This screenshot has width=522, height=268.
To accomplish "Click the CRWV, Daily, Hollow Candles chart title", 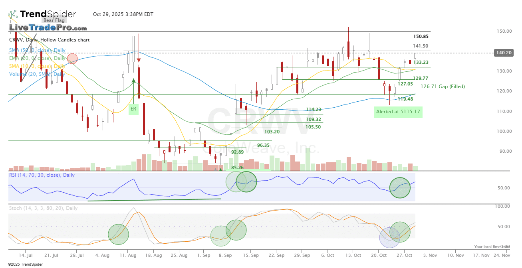I will point(49,40).
